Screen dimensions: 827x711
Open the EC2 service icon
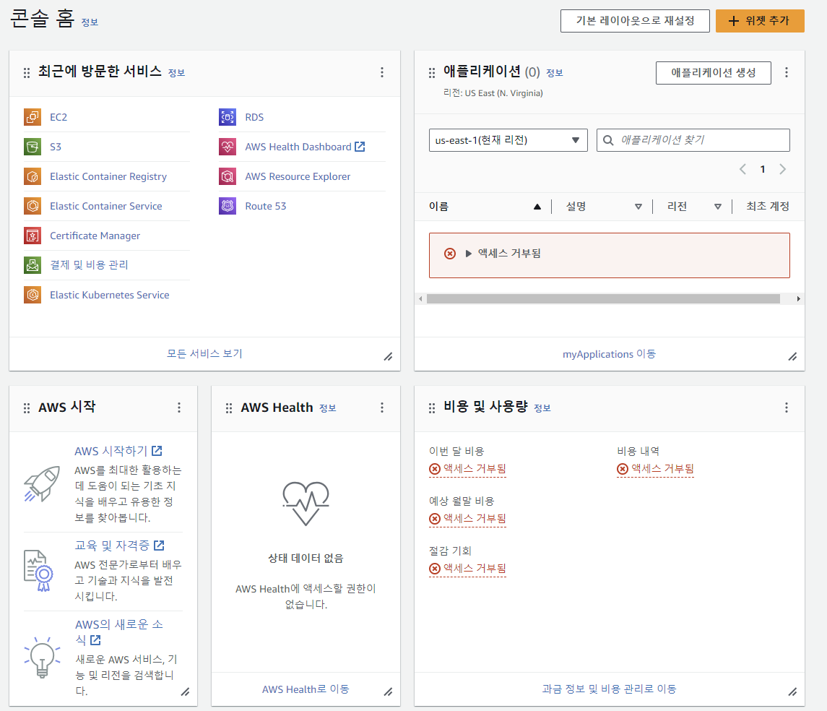coord(33,116)
